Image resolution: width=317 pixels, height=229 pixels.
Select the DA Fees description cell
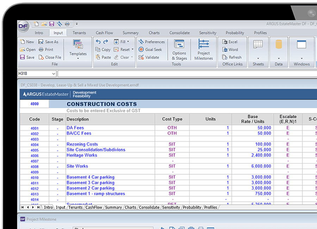(x=75, y=128)
